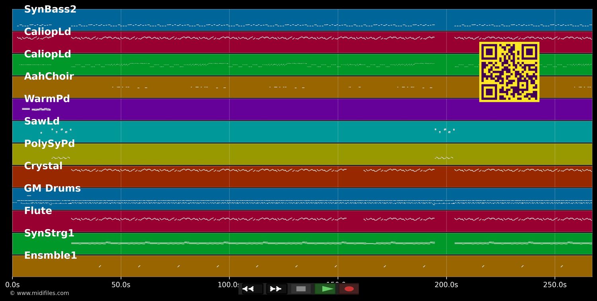Click the SawLd track label
The height and width of the screenshot is (301, 597).
(42, 121)
